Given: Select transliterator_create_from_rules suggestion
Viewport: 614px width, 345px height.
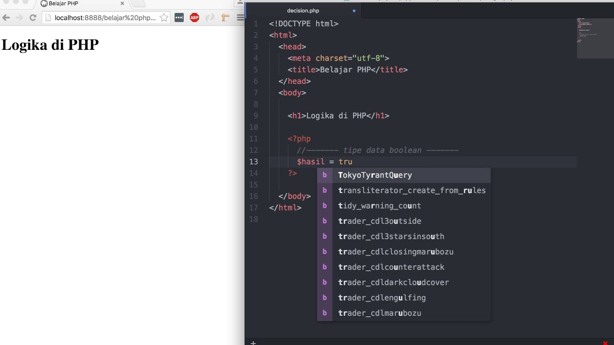Looking at the screenshot, I should tap(404, 190).
